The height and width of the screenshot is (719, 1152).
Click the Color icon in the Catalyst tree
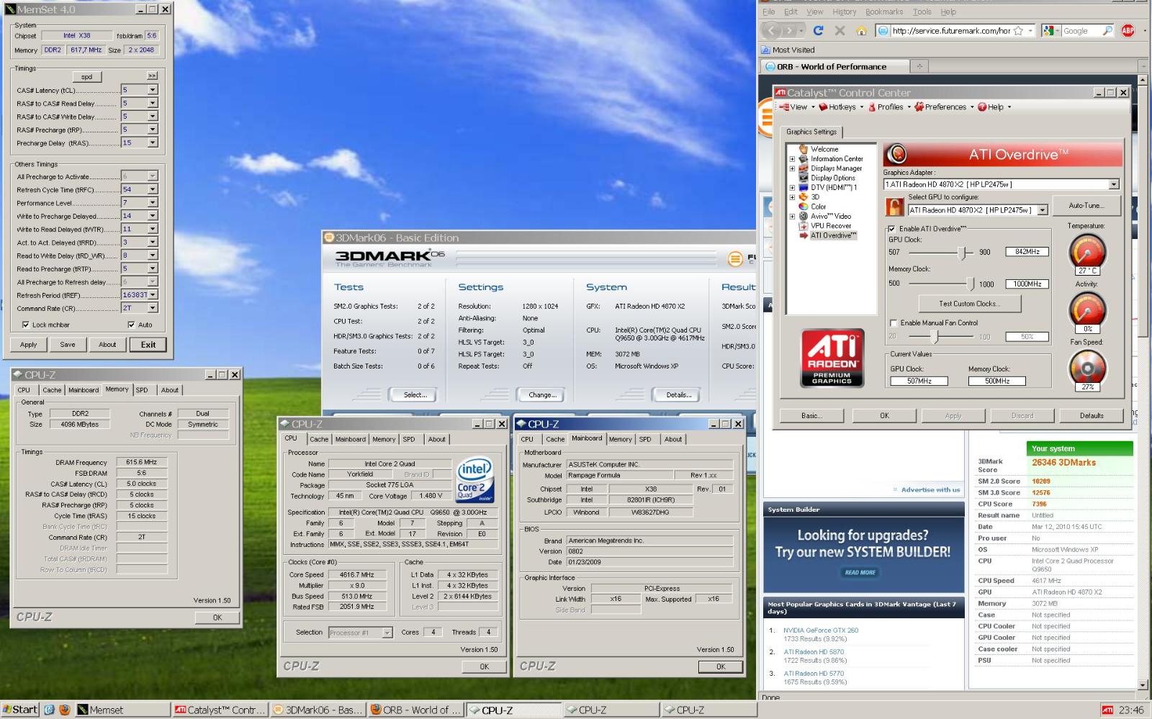(804, 207)
